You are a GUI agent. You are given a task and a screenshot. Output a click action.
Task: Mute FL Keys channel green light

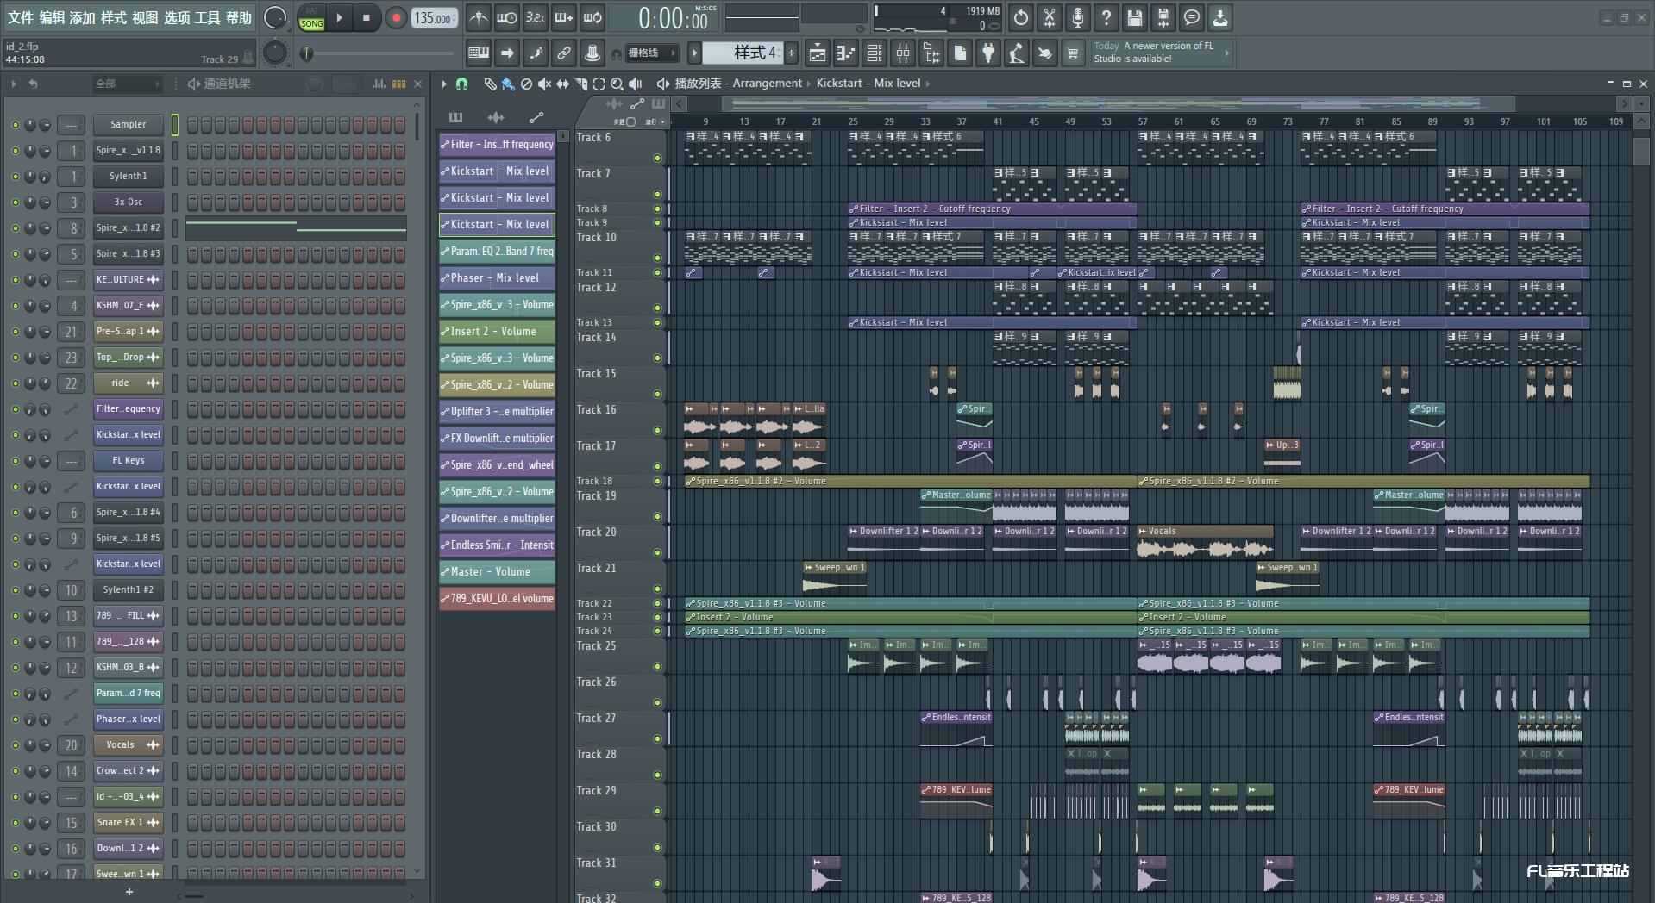click(x=15, y=461)
